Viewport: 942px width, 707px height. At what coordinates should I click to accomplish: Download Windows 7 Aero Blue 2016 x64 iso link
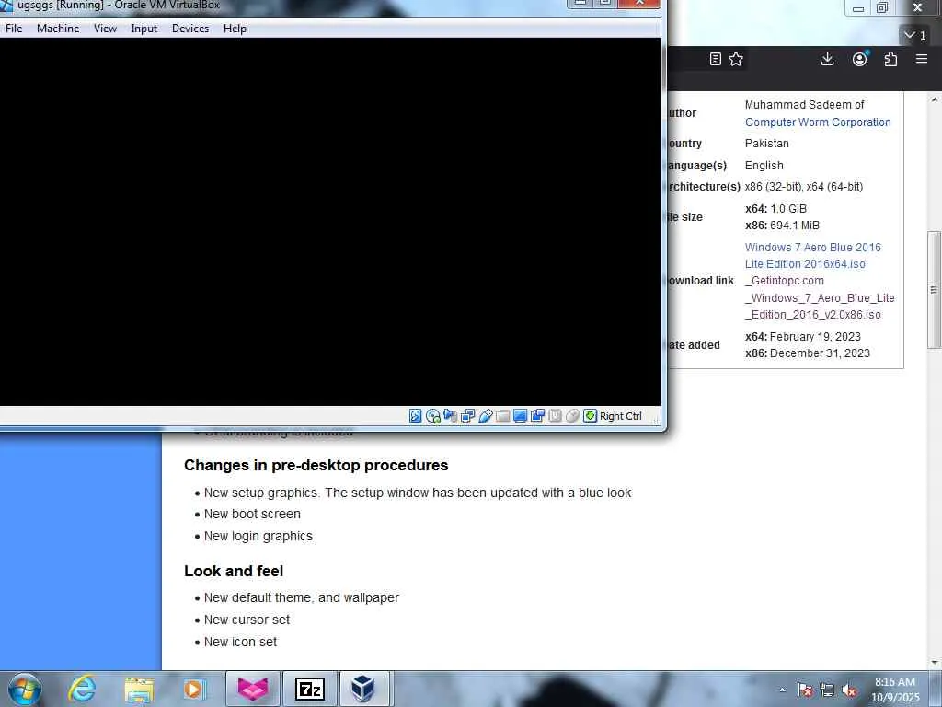pos(813,256)
